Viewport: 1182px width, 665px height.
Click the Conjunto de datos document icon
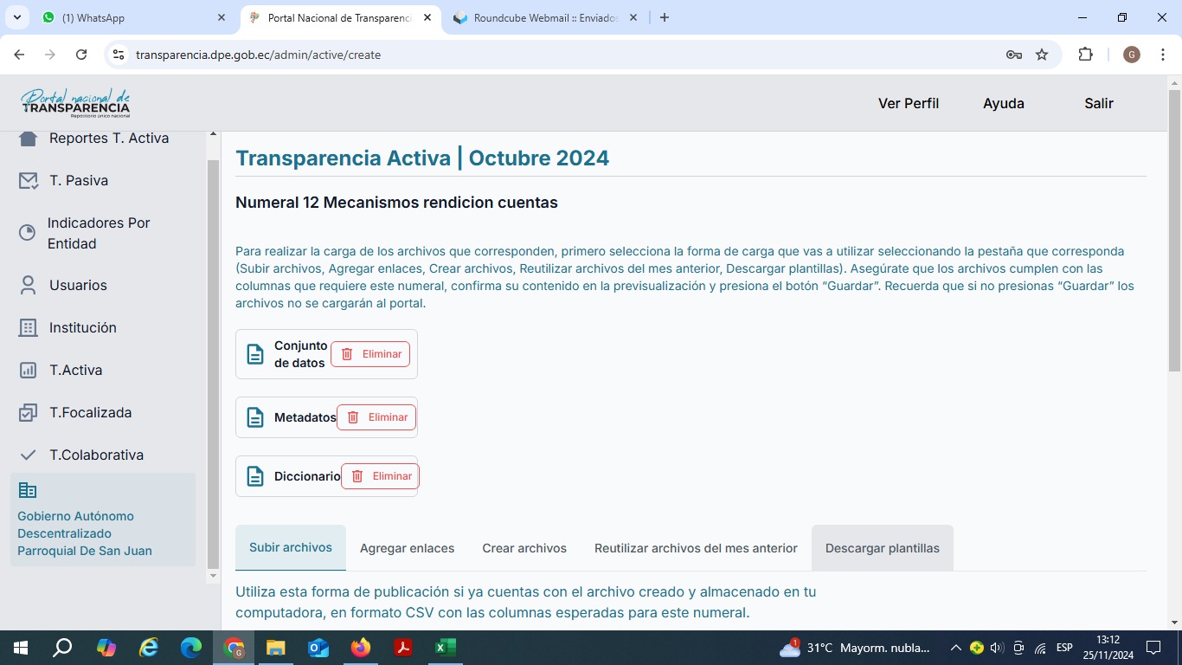point(255,354)
